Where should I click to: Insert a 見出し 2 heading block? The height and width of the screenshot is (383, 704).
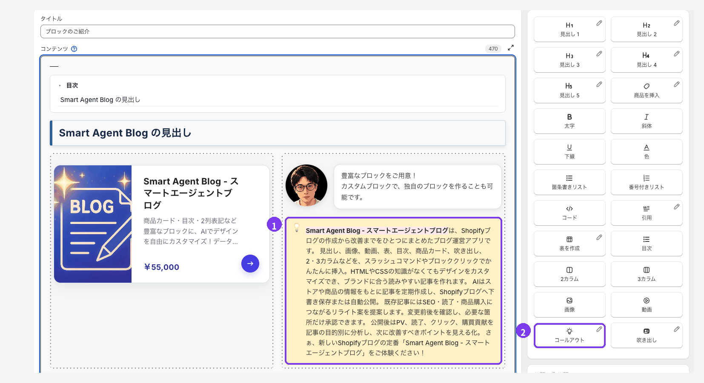click(647, 29)
